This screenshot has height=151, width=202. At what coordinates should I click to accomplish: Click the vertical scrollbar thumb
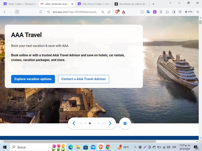(x=200, y=22)
